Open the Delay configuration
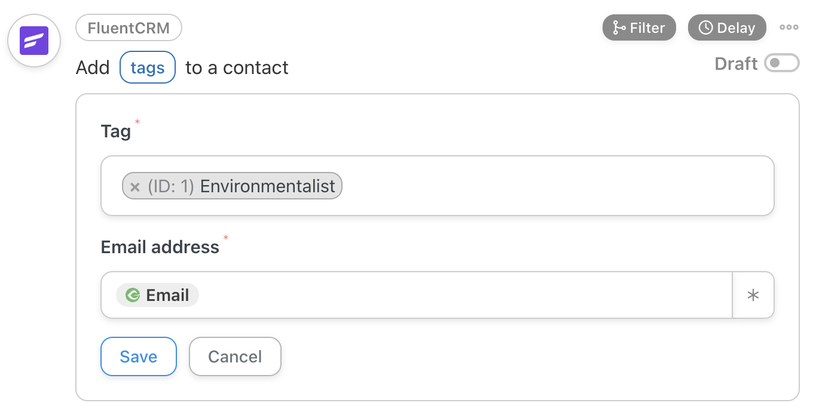Image resolution: width=813 pixels, height=412 pixels. pos(727,27)
